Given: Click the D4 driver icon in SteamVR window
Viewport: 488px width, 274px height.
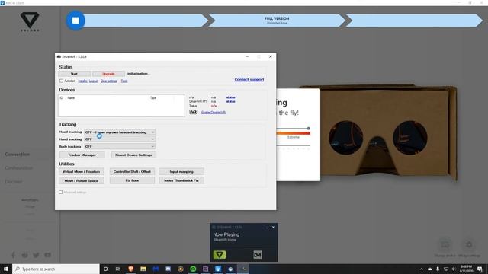Looking at the screenshot, I should [x=258, y=255].
